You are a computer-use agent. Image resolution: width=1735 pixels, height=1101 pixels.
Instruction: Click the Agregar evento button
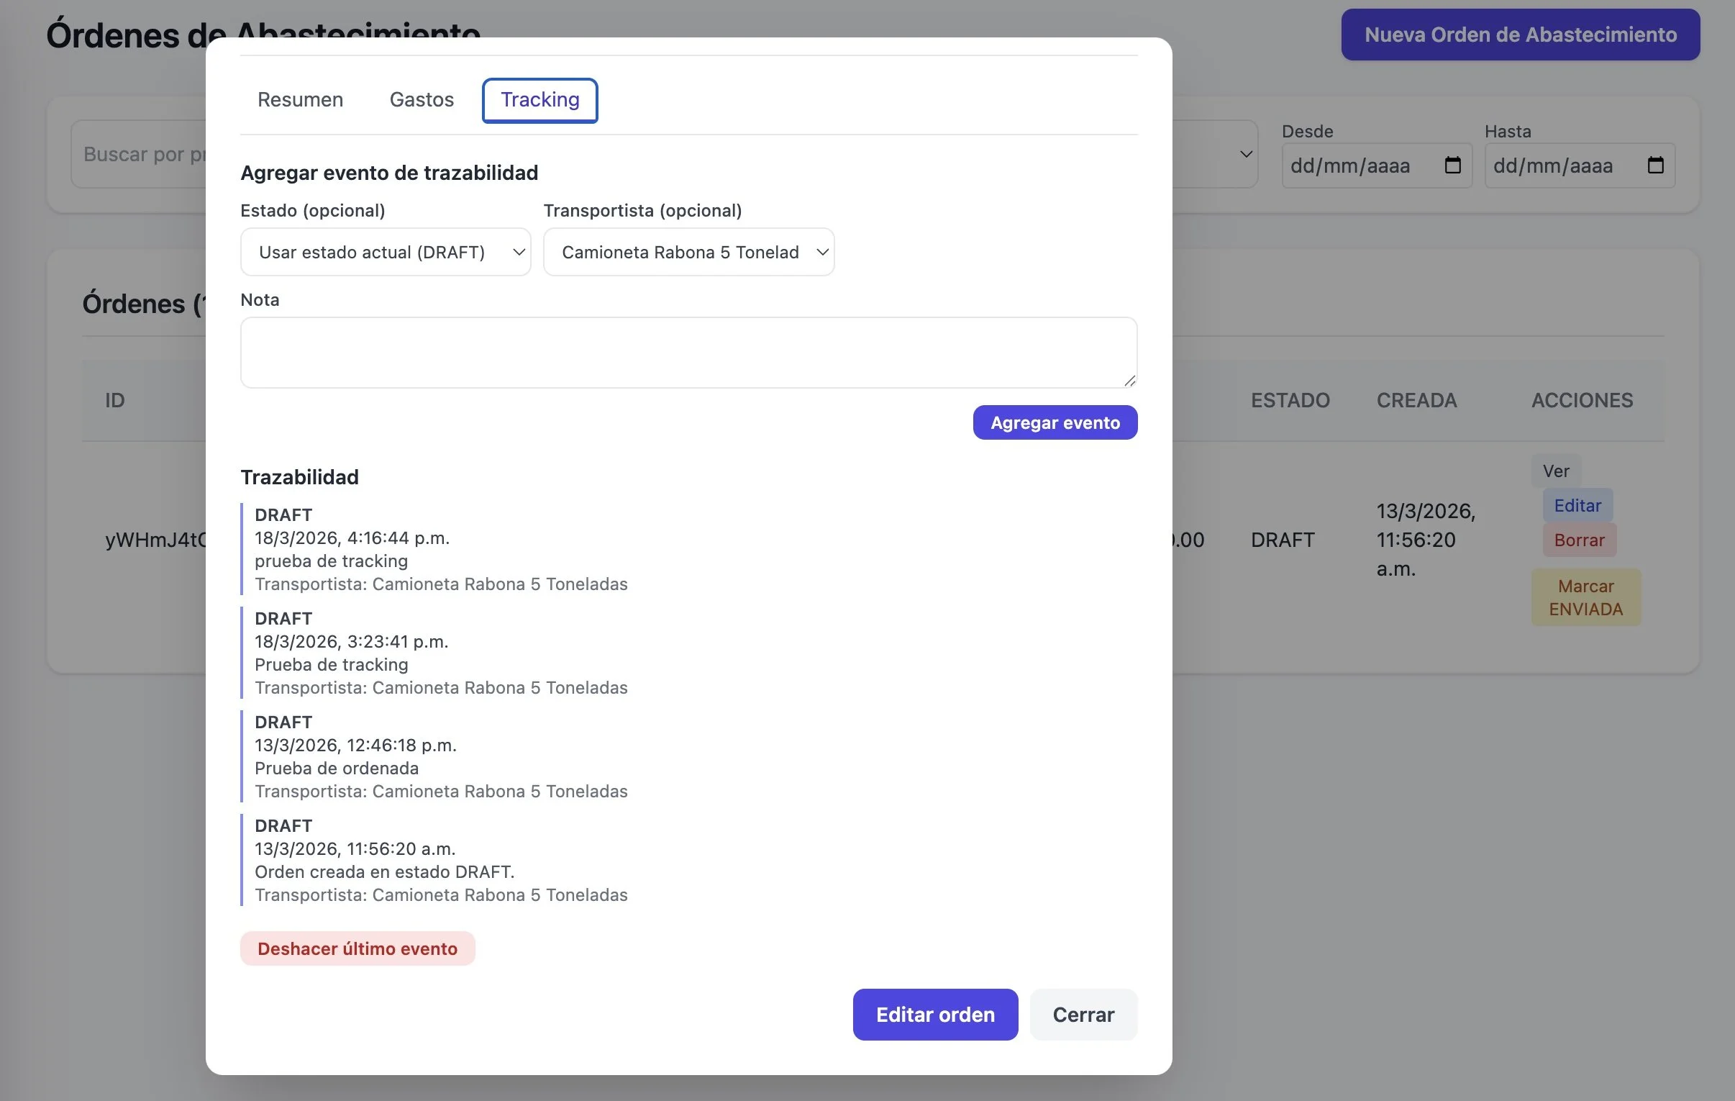1054,422
